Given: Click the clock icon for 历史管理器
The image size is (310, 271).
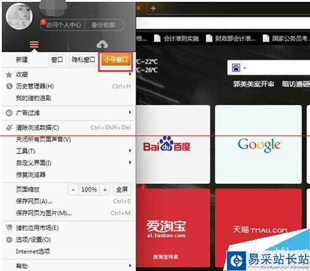Looking at the screenshot, I should pyautogui.click(x=9, y=86).
